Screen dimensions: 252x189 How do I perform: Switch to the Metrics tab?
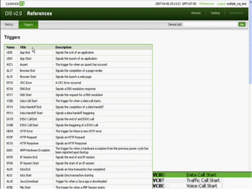(x=9, y=25)
